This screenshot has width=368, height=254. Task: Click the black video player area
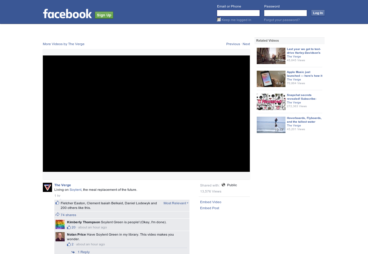tap(146, 113)
